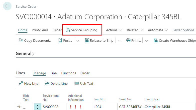The image size is (196, 110).
Task: Switch to Print/Send tab
Action: 40,30
